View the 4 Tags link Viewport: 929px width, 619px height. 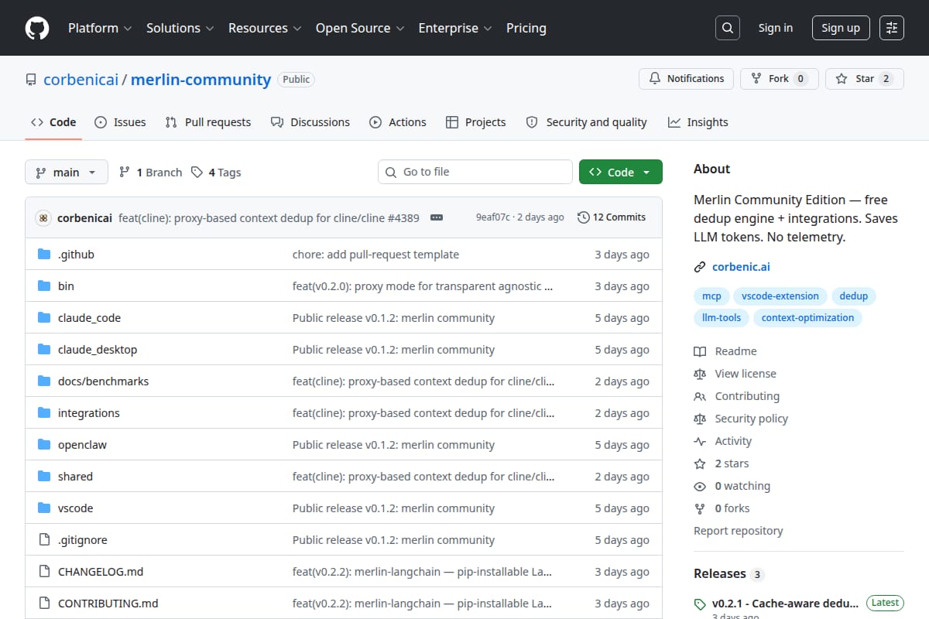216,173
